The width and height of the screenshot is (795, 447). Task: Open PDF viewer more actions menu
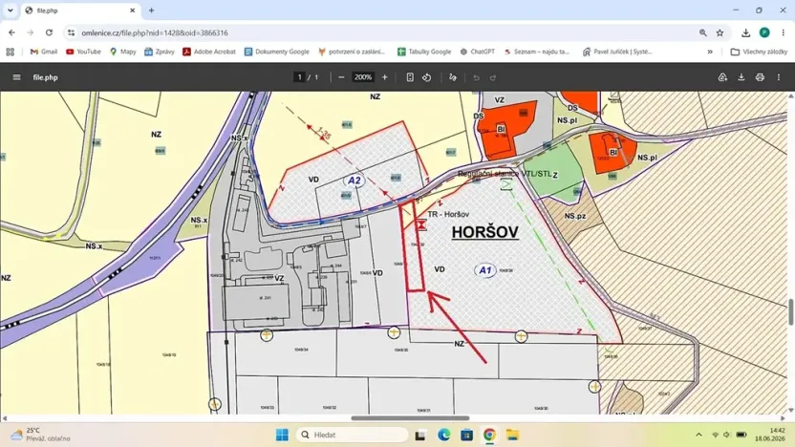click(778, 77)
